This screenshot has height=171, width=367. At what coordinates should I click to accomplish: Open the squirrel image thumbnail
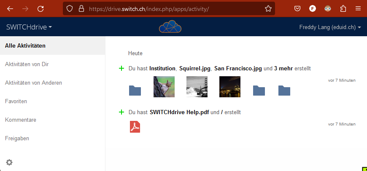[164, 87]
